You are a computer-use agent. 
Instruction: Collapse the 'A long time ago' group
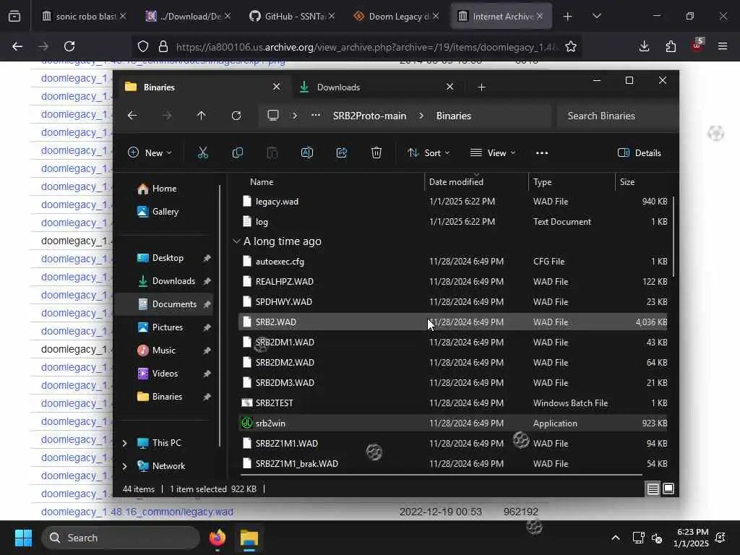click(x=236, y=241)
